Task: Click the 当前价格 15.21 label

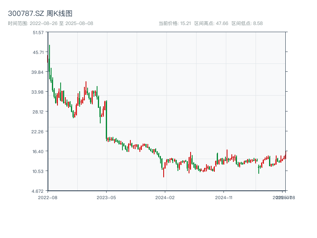Action: (174, 23)
